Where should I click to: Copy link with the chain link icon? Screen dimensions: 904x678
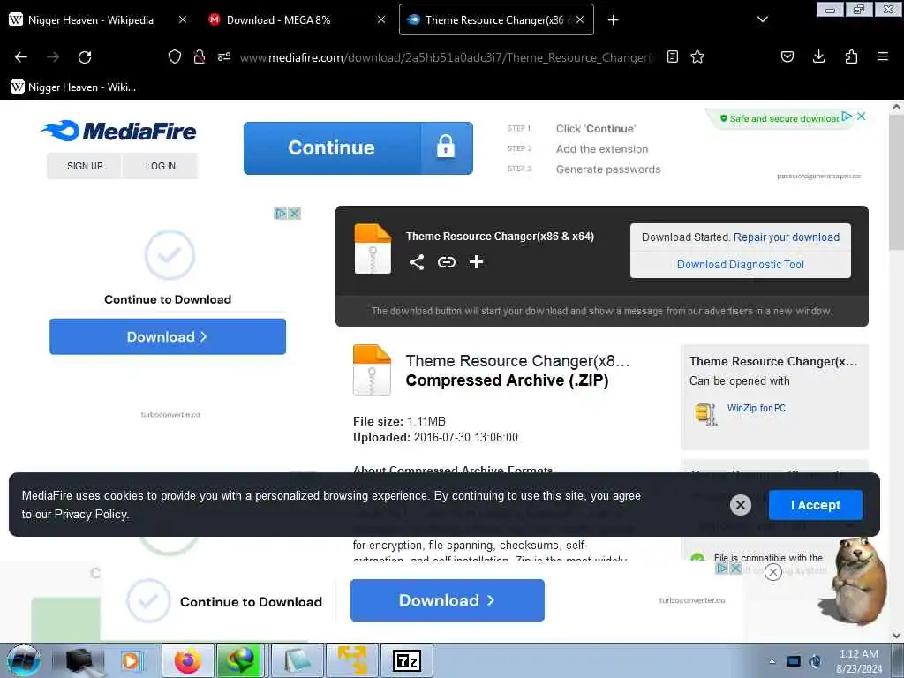click(x=447, y=262)
